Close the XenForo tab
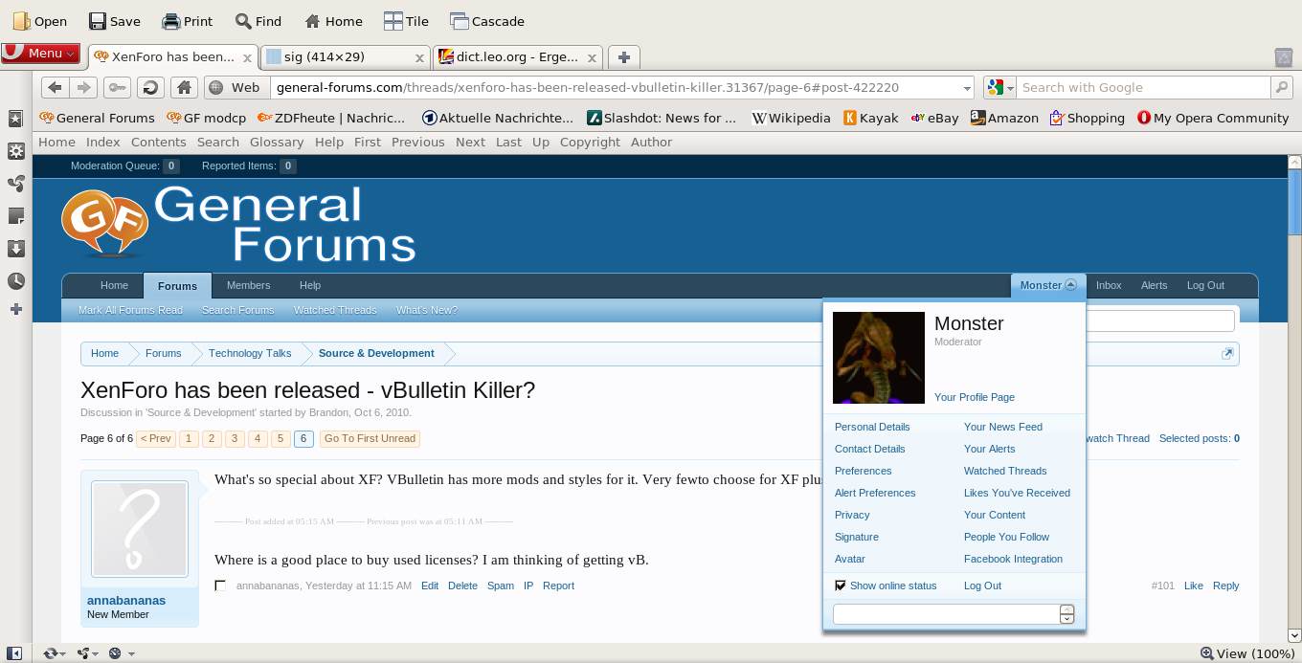The width and height of the screenshot is (1302, 663). coord(247,58)
